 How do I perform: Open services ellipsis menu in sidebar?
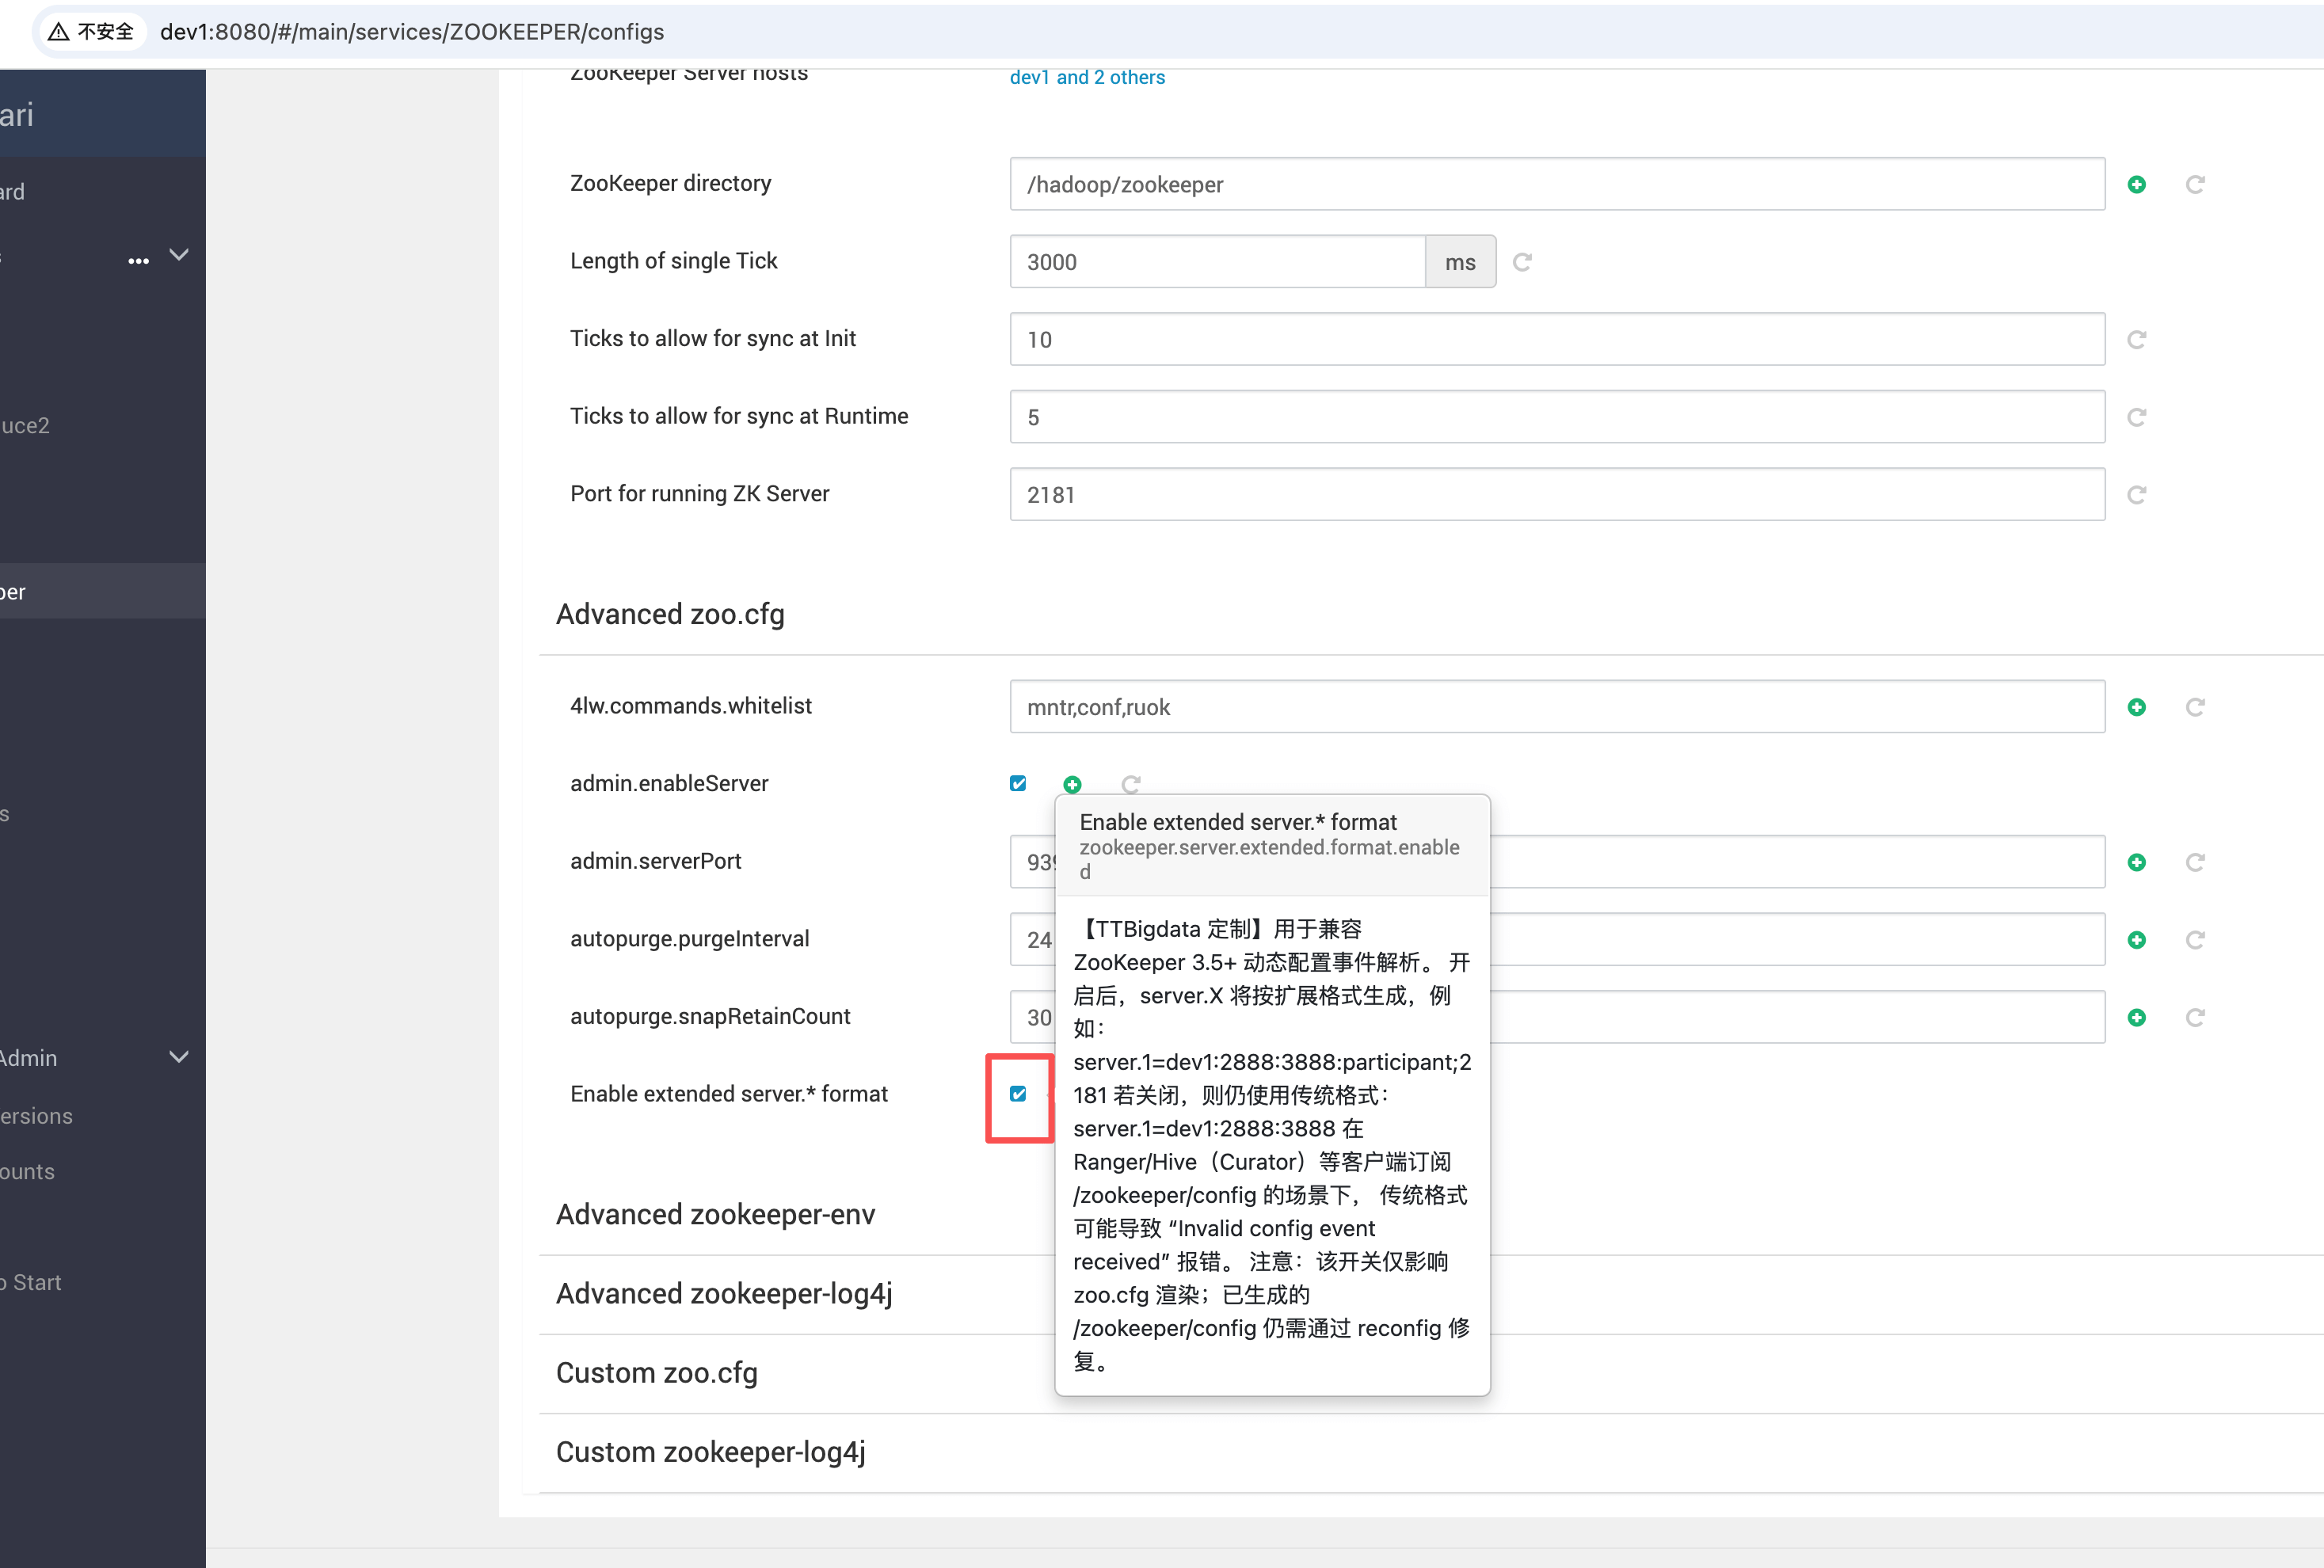(x=138, y=260)
